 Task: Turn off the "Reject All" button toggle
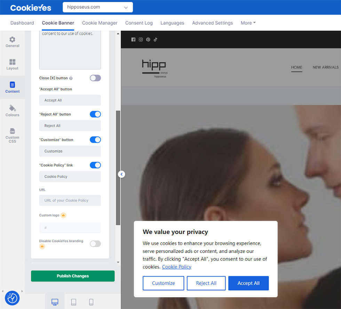(95, 114)
